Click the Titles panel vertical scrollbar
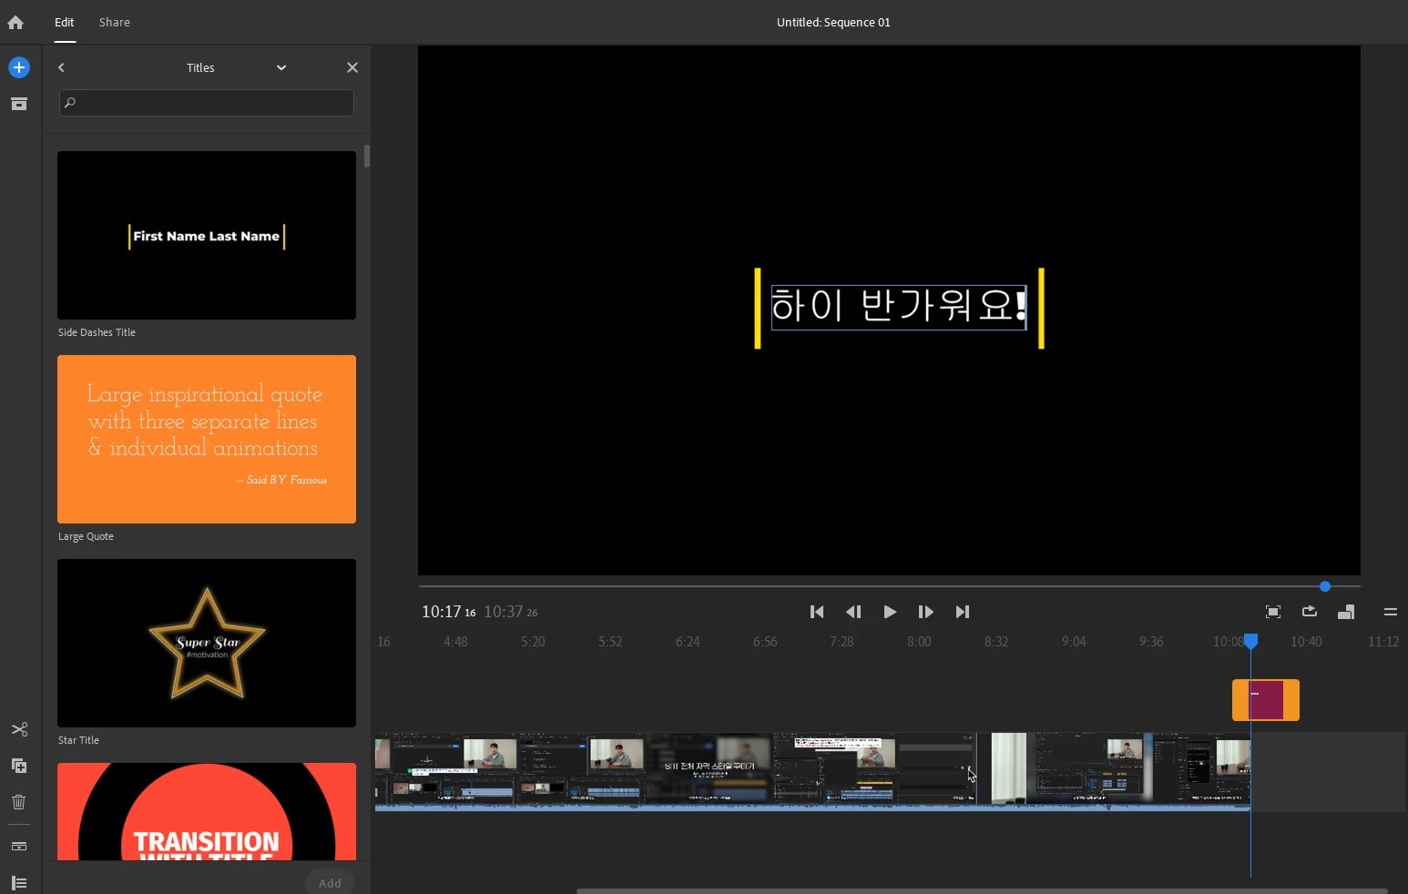This screenshot has width=1408, height=894. 367,156
